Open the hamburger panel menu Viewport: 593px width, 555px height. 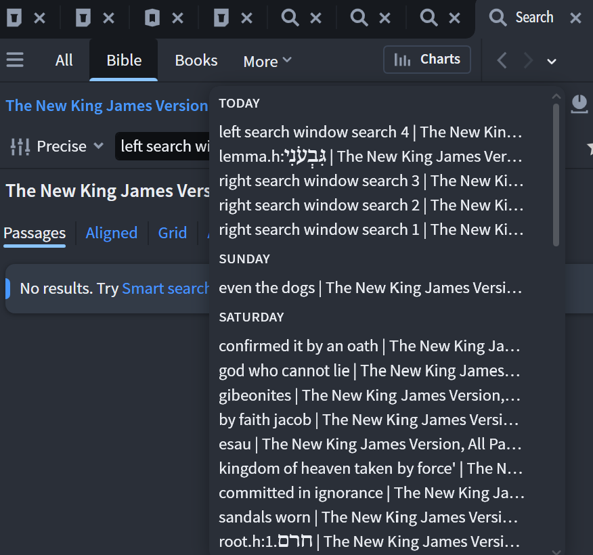[x=15, y=60]
